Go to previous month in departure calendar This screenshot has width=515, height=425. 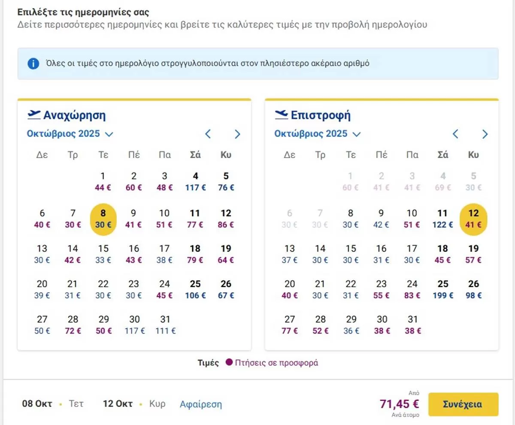click(208, 134)
